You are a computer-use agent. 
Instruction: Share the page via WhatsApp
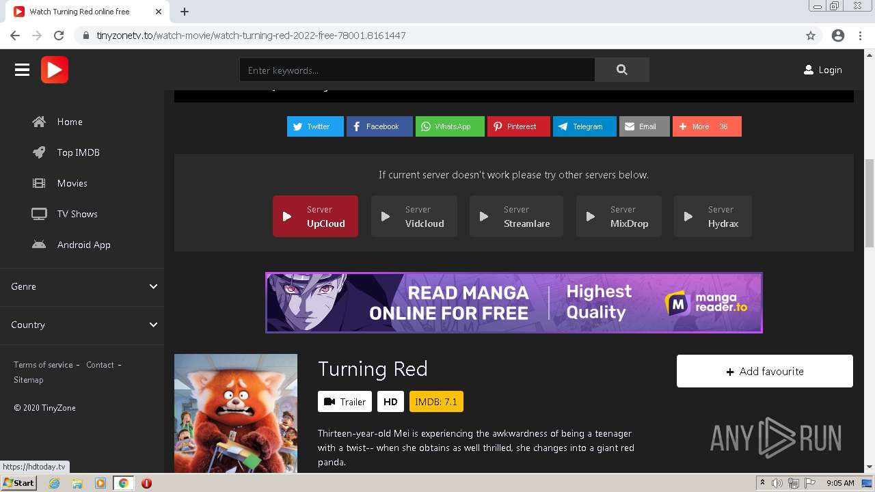(x=450, y=126)
